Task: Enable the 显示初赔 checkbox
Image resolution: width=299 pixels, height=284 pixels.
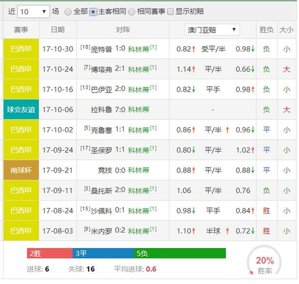Action: pos(170,11)
